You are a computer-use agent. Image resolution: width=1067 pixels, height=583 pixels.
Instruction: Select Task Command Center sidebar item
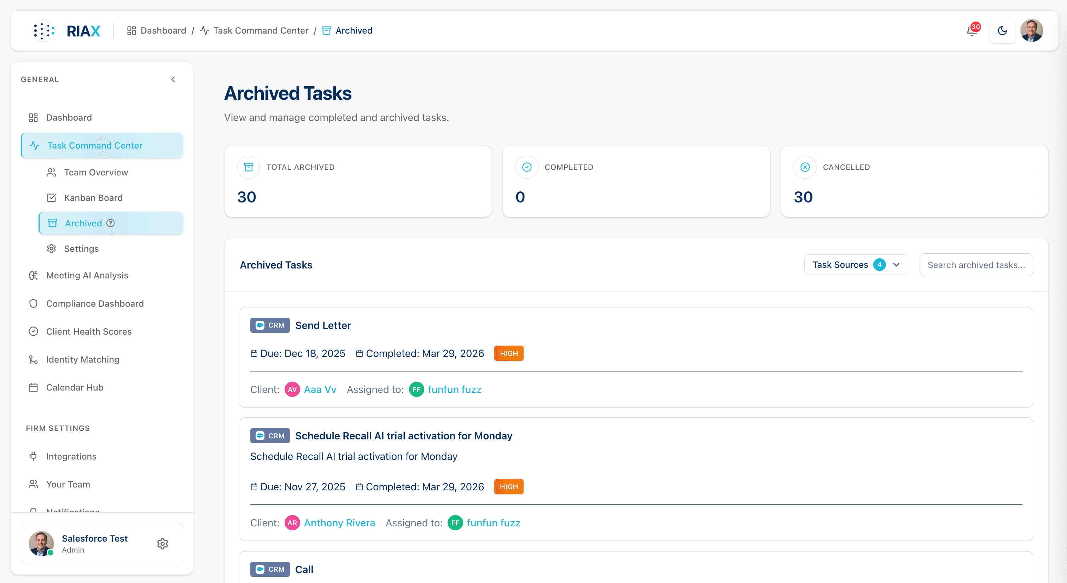point(102,145)
